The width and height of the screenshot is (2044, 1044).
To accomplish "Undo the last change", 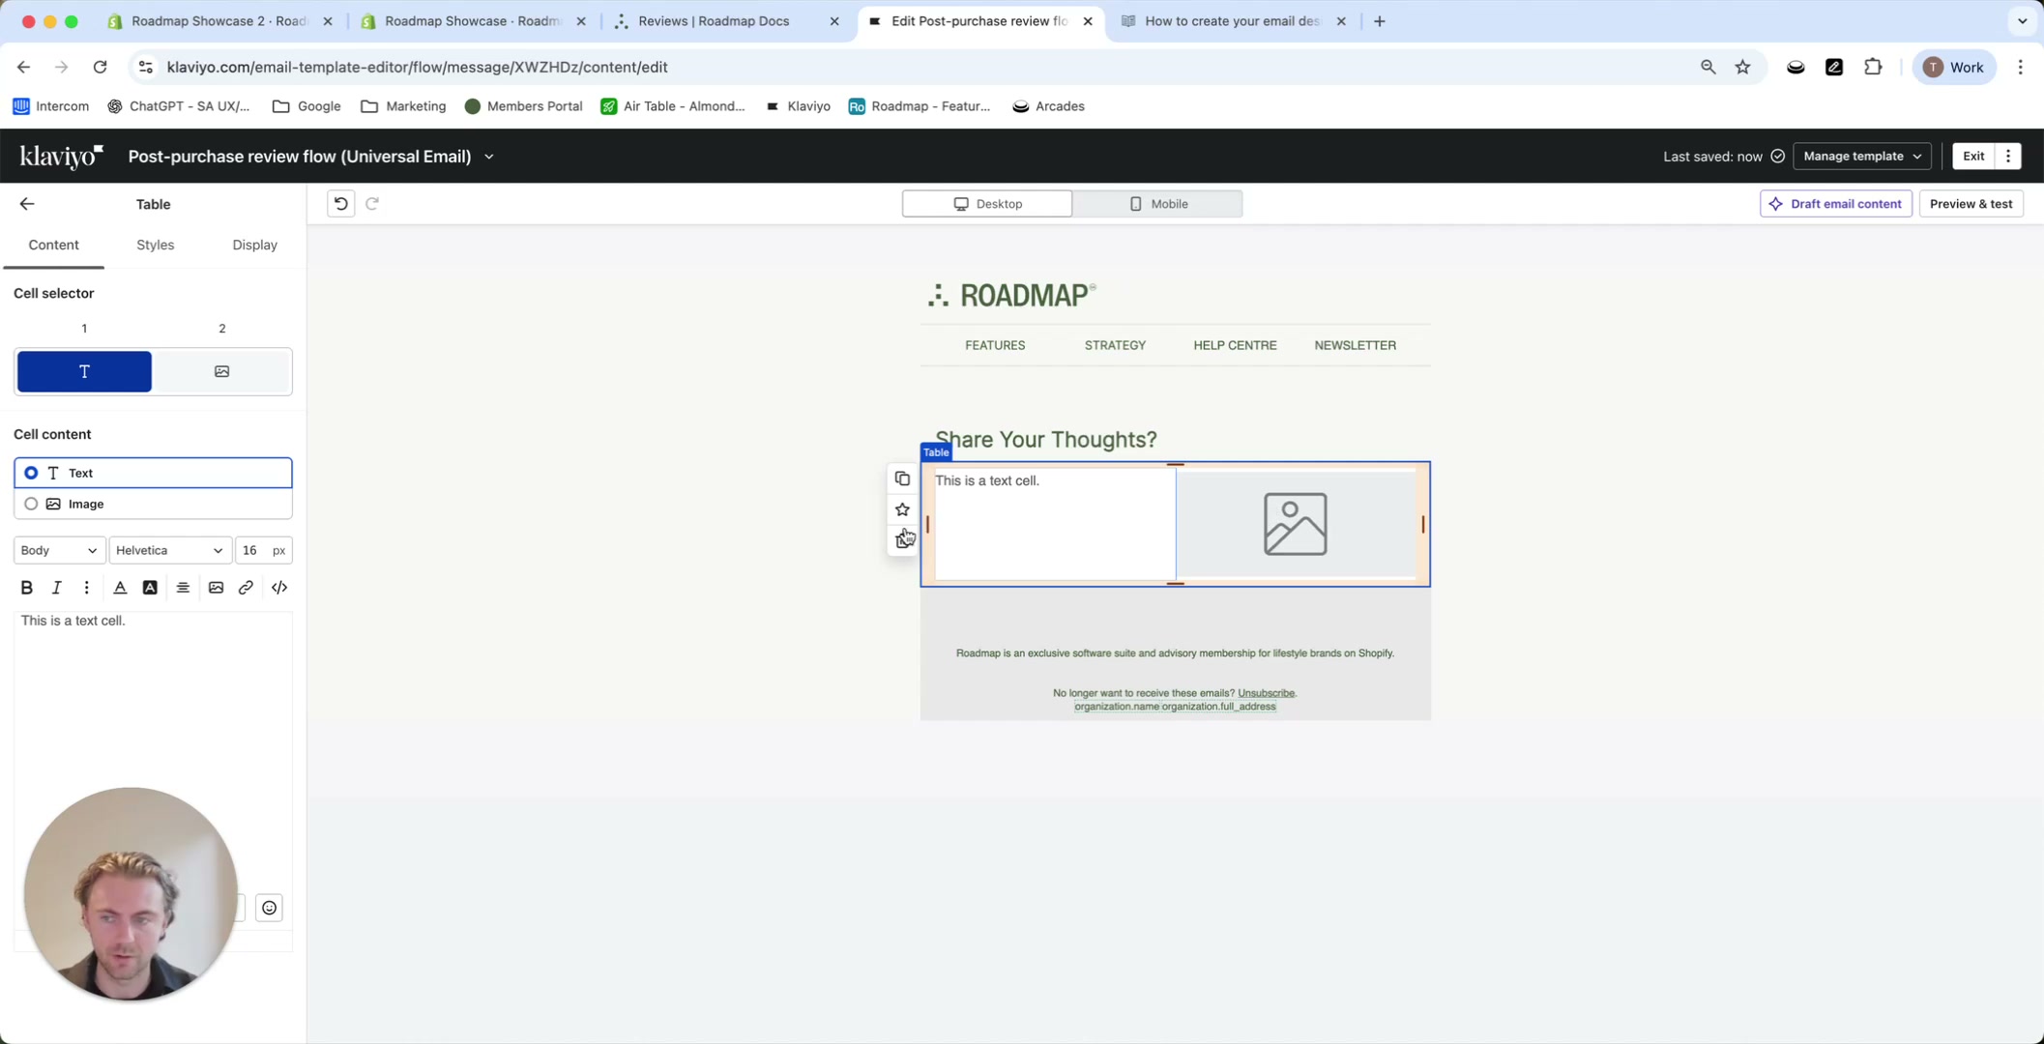I will coord(339,203).
